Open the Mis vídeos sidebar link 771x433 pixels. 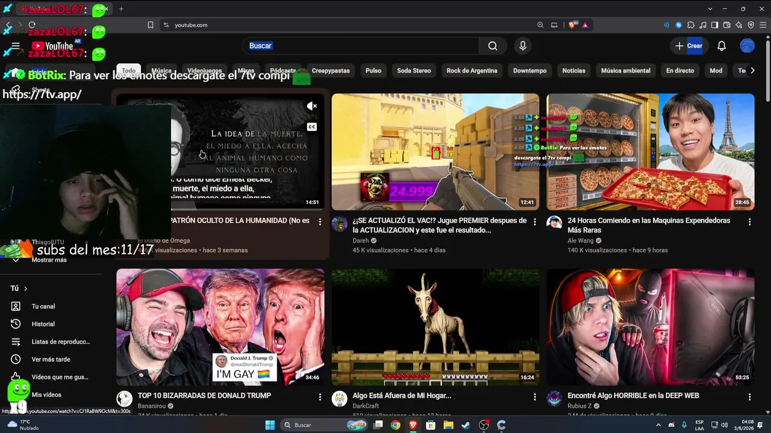(x=46, y=395)
